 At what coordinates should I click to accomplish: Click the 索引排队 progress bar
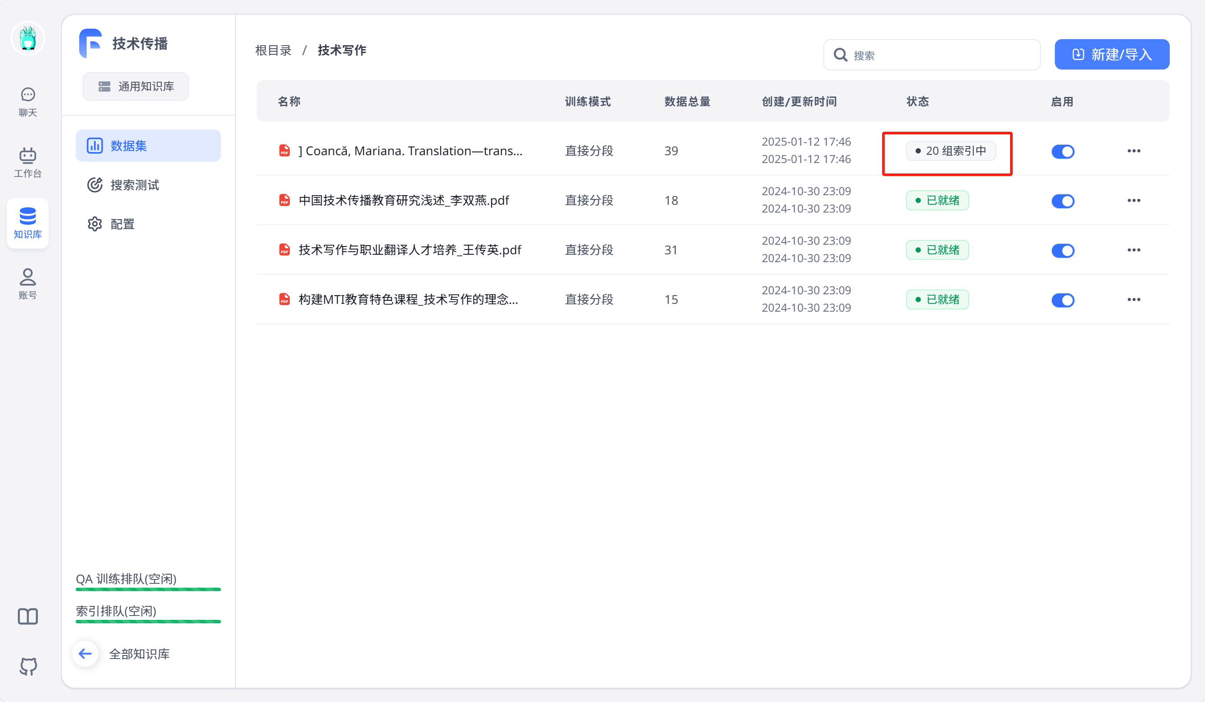point(148,621)
